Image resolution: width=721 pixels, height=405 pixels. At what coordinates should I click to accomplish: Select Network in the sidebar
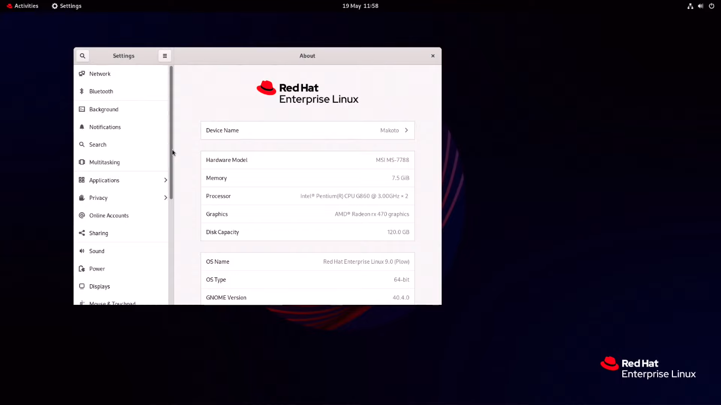coord(121,74)
